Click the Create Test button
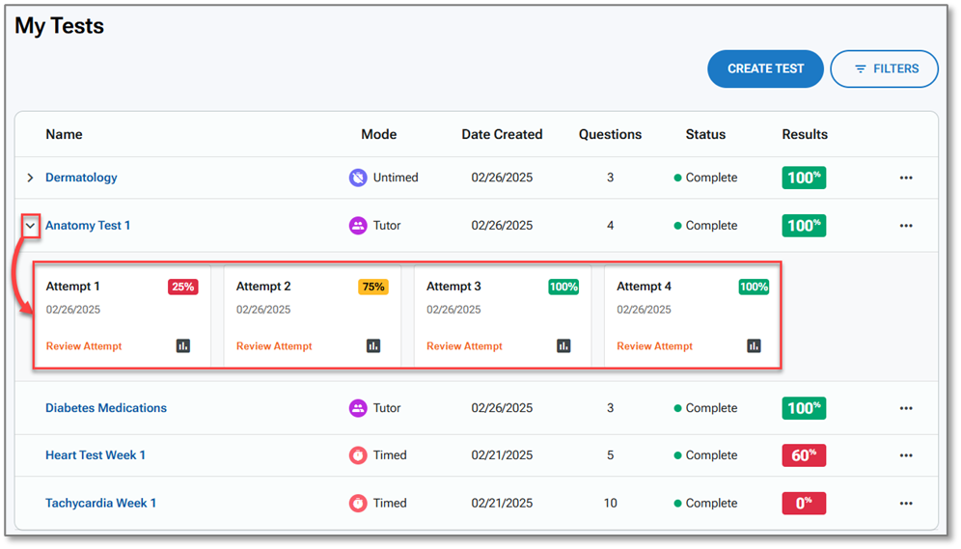Viewport: 961px width, 549px height. (765, 69)
